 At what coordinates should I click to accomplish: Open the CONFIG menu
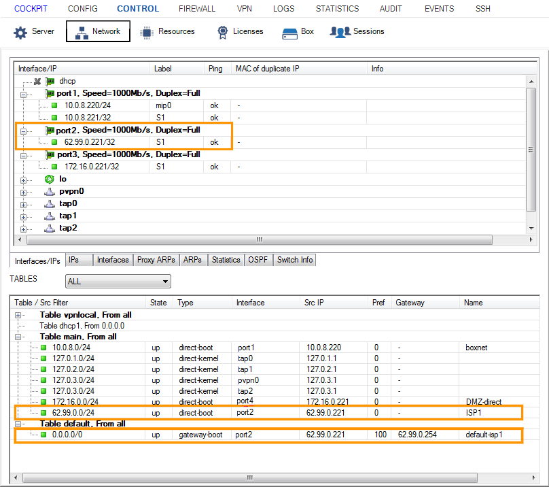pyautogui.click(x=83, y=9)
